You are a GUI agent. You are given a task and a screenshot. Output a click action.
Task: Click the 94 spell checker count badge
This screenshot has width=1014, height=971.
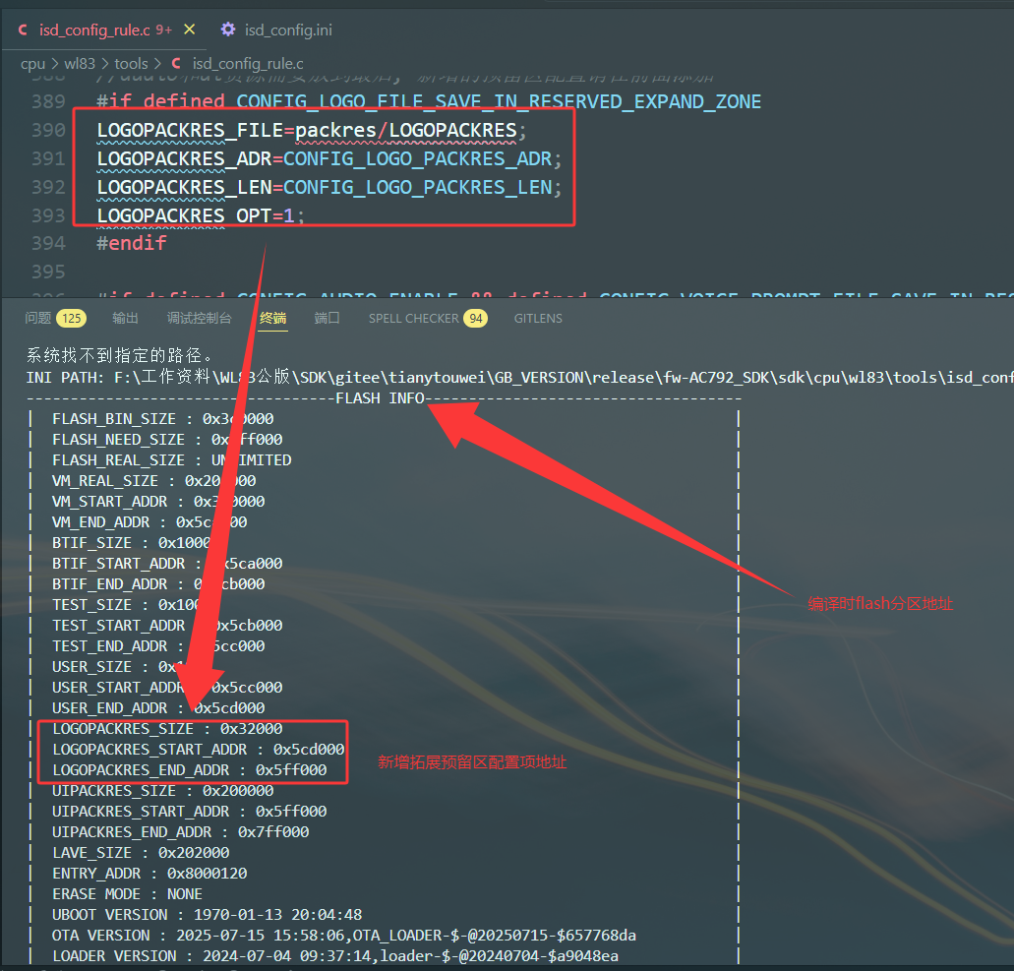476,319
